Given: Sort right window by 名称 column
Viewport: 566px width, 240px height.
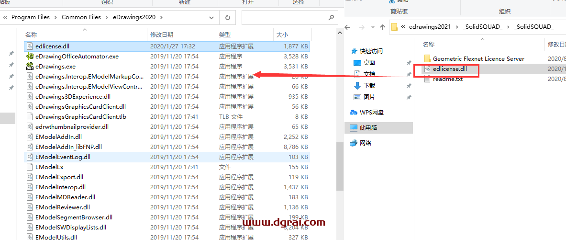Looking at the screenshot, I should tap(429, 44).
